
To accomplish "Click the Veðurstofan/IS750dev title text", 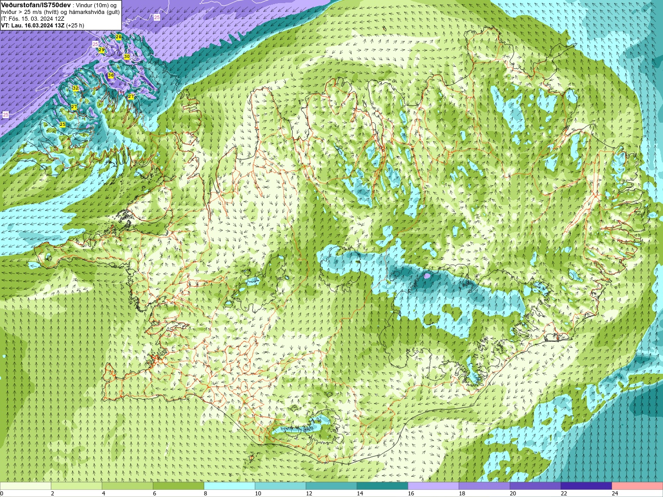I will coord(36,5).
